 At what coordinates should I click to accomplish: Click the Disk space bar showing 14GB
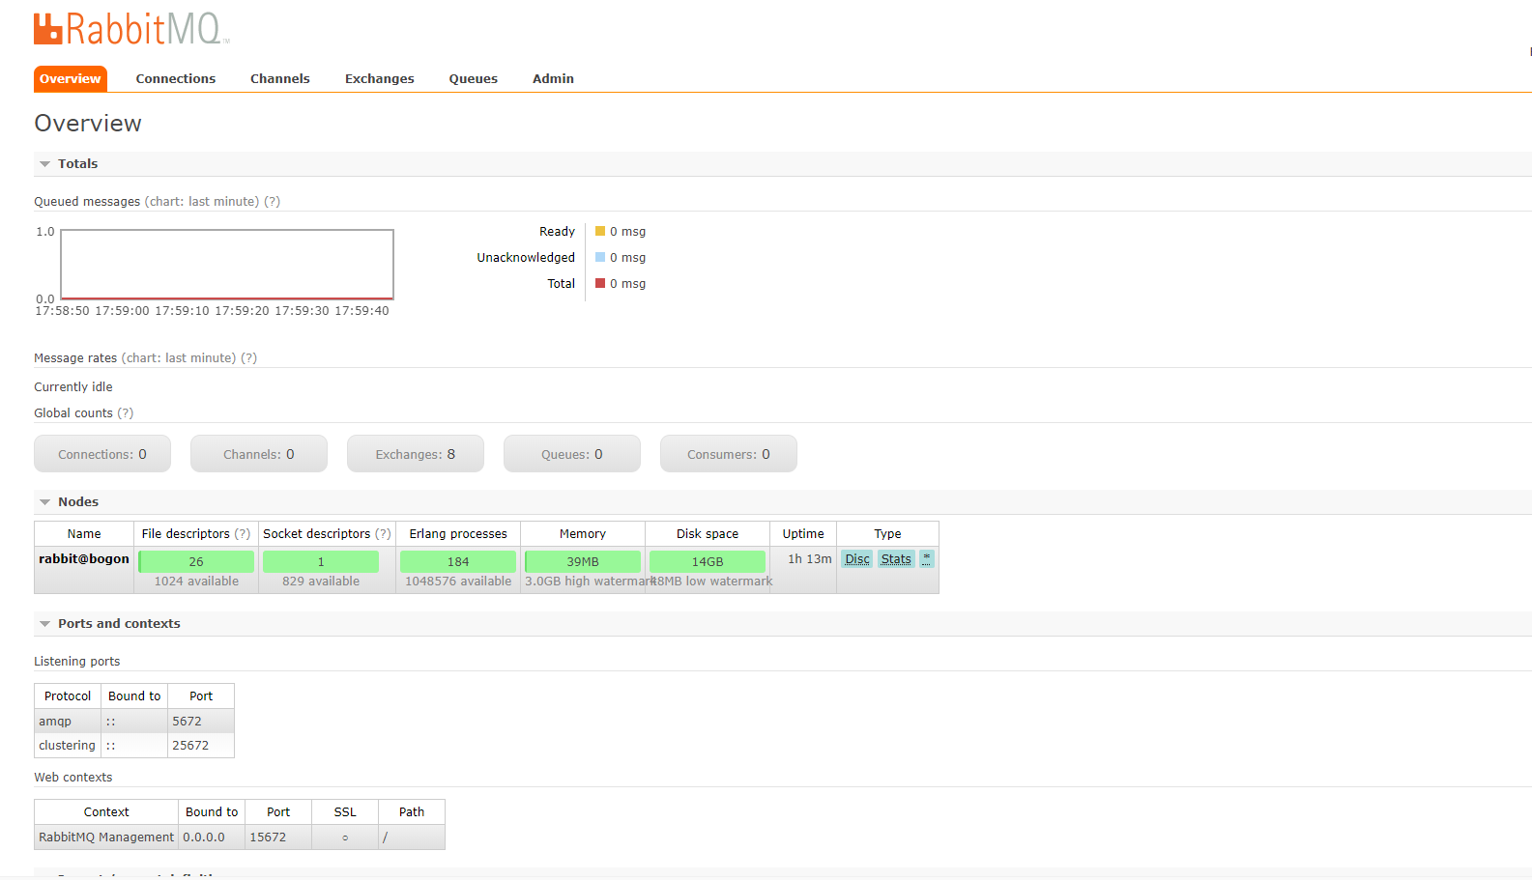(708, 561)
